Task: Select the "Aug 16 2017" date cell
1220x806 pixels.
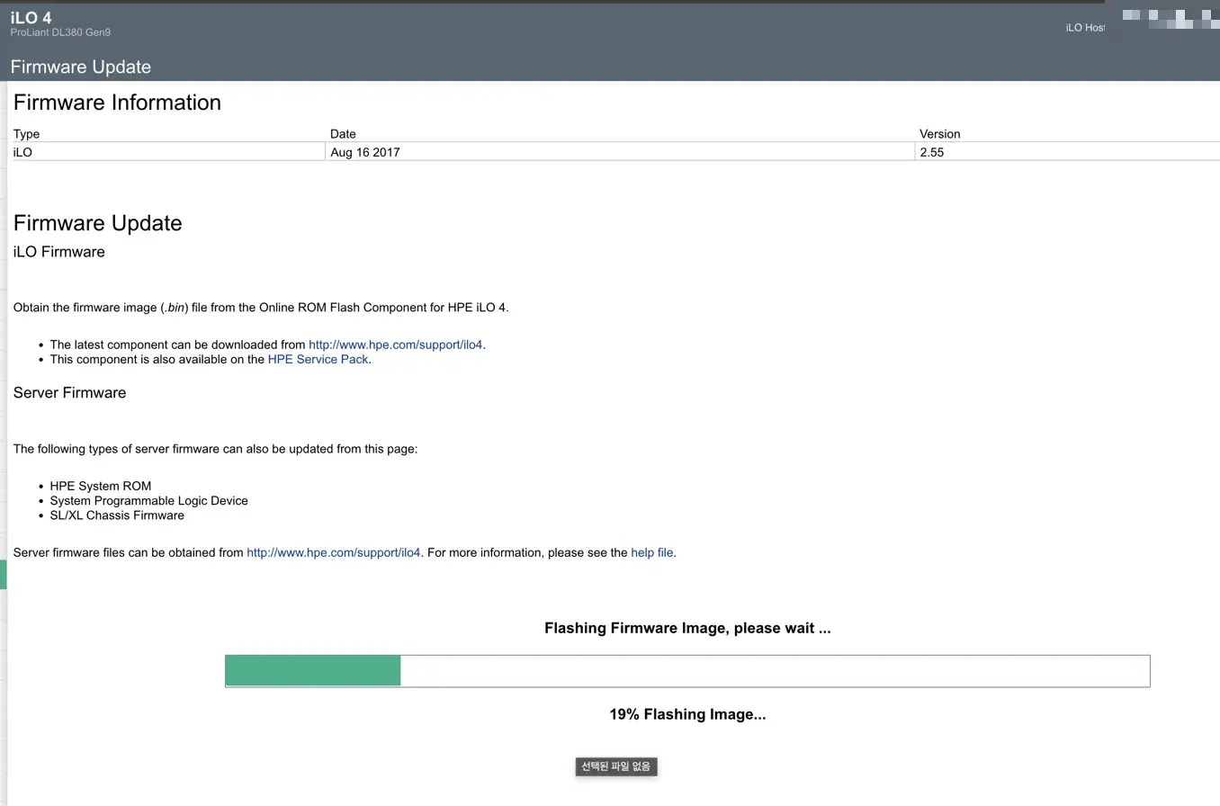Action: pos(620,152)
